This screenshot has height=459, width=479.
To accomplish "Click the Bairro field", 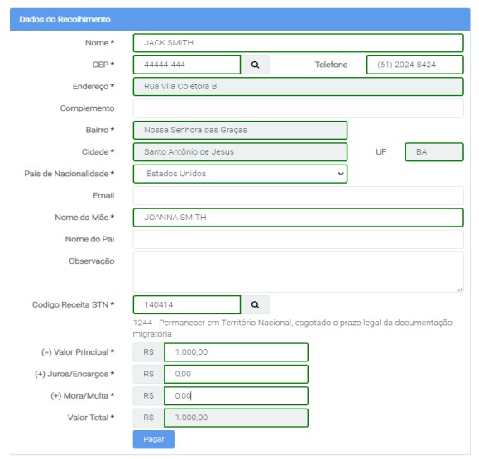I will [240, 130].
